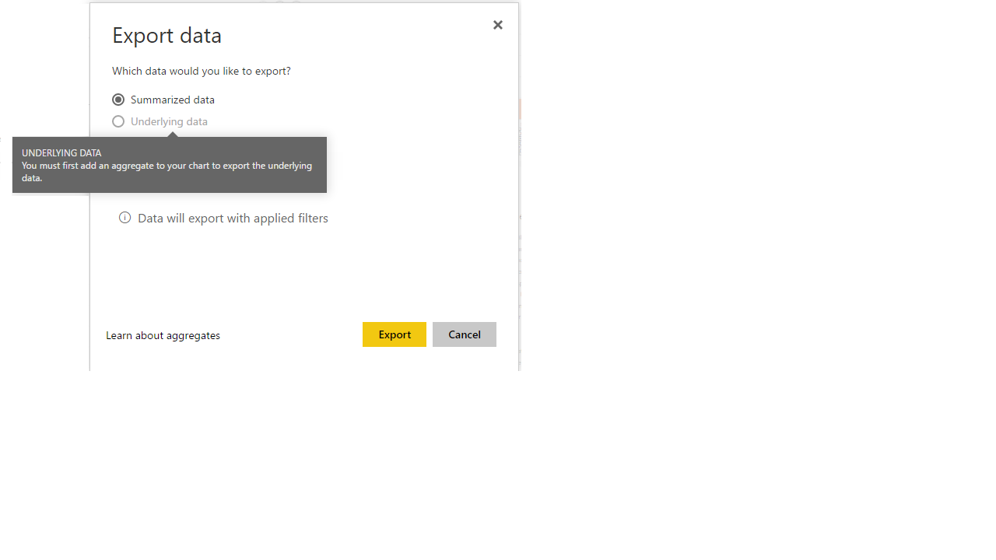Select the Summarized data radio button

pyautogui.click(x=118, y=100)
